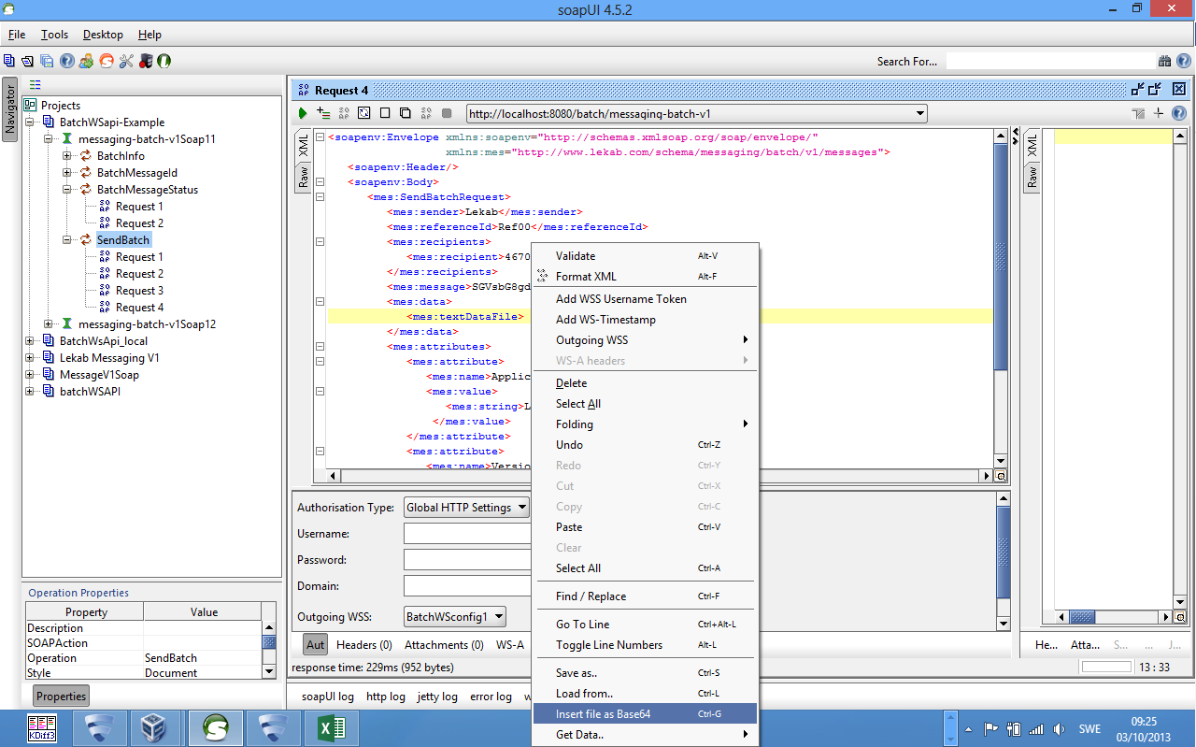
Task: Expand messaging-batch-v1Soap12 interface
Action: pyautogui.click(x=49, y=324)
